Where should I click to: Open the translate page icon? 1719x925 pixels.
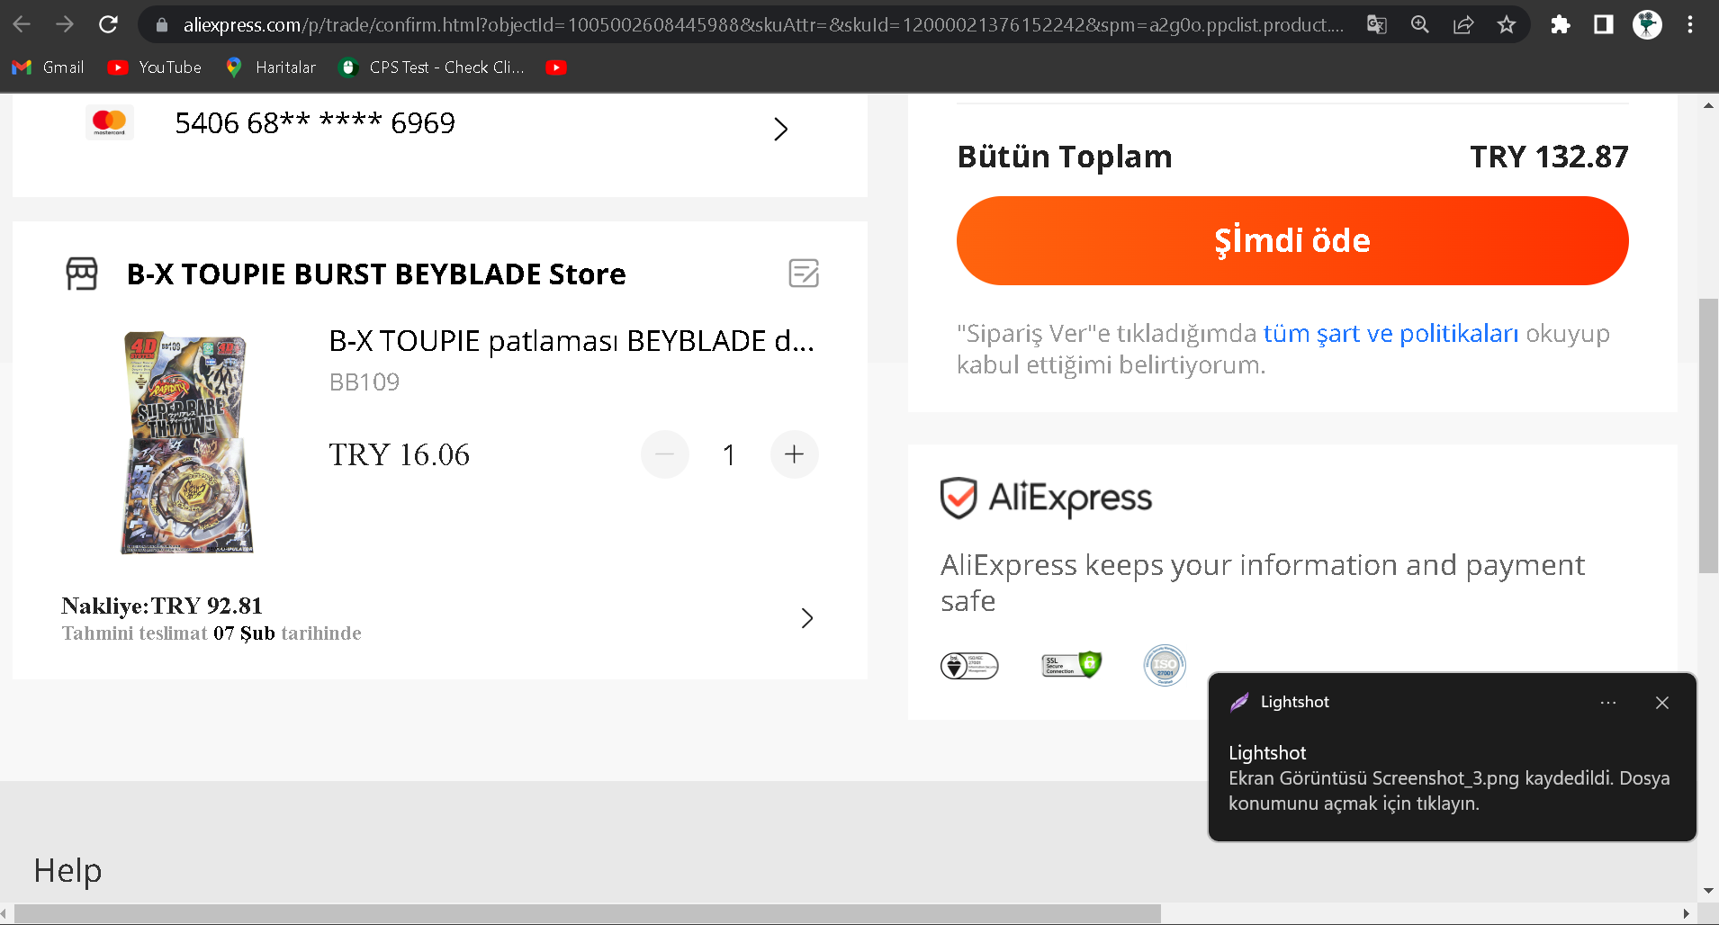point(1377,24)
